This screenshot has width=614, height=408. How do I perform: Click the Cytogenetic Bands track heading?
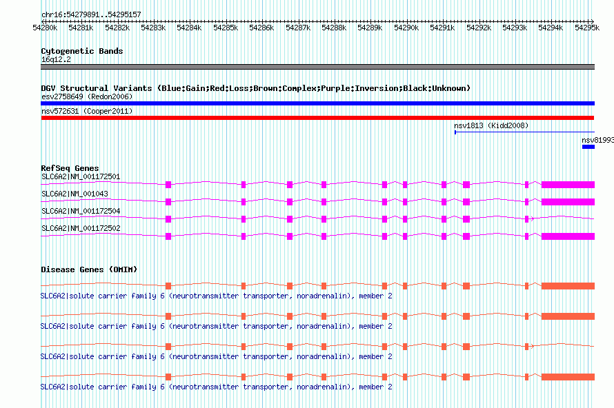click(82, 51)
